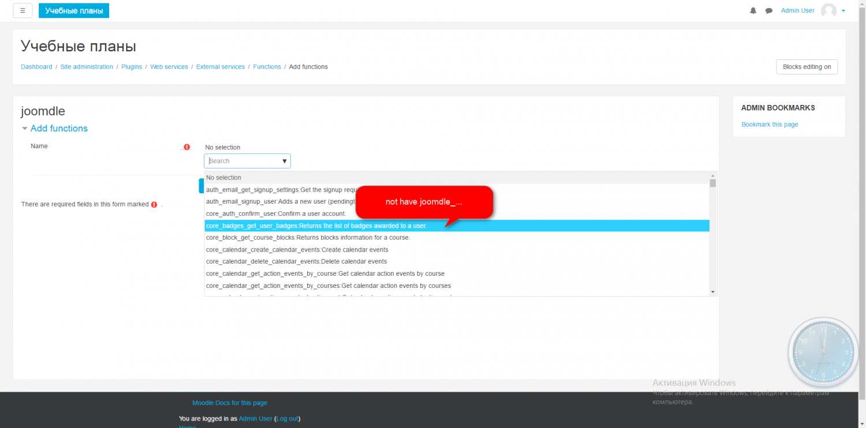This screenshot has width=866, height=428.
Task: Click the desktop clock widget
Action: [823, 351]
